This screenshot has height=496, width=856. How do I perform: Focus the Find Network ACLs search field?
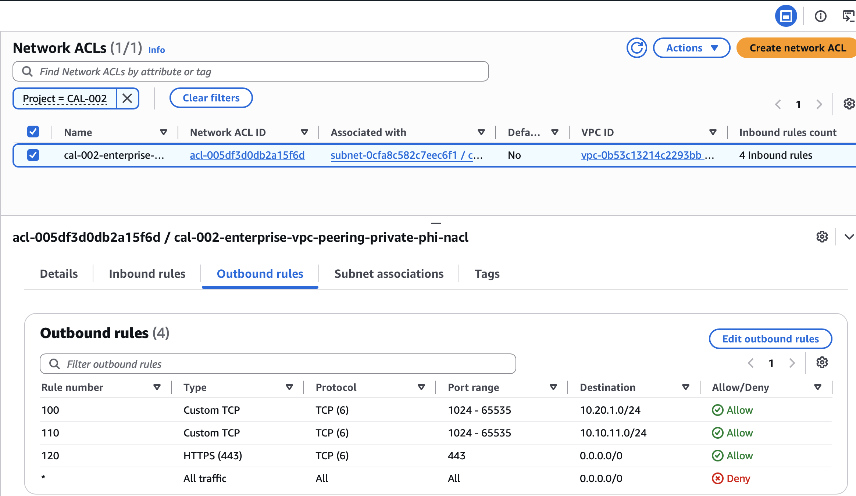click(x=251, y=71)
